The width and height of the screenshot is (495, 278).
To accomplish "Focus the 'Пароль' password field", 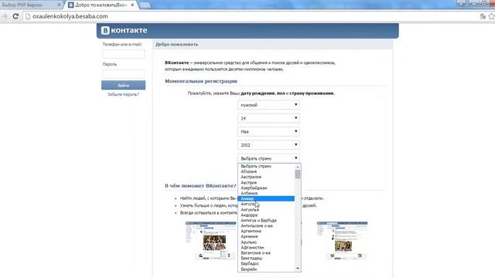I will pos(124,74).
